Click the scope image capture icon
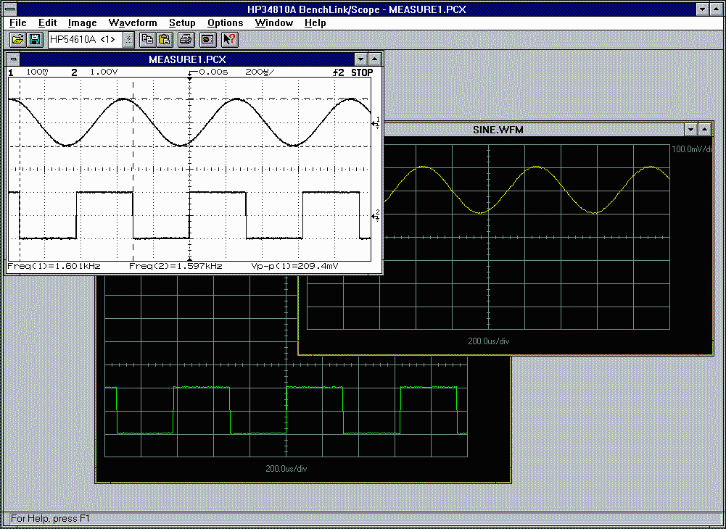The image size is (726, 529). (x=207, y=39)
